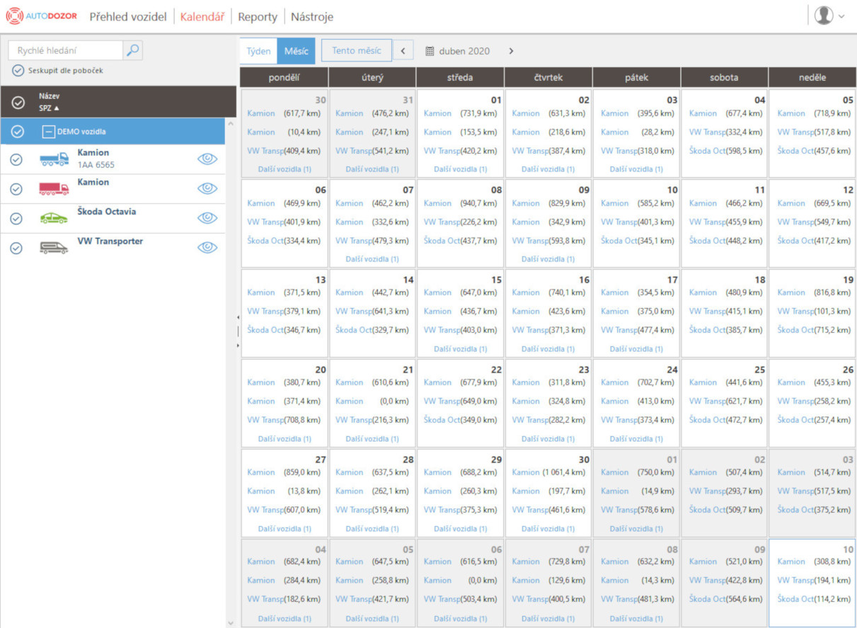Collapse the DEMO vozidla group
The height and width of the screenshot is (628, 857).
point(48,132)
